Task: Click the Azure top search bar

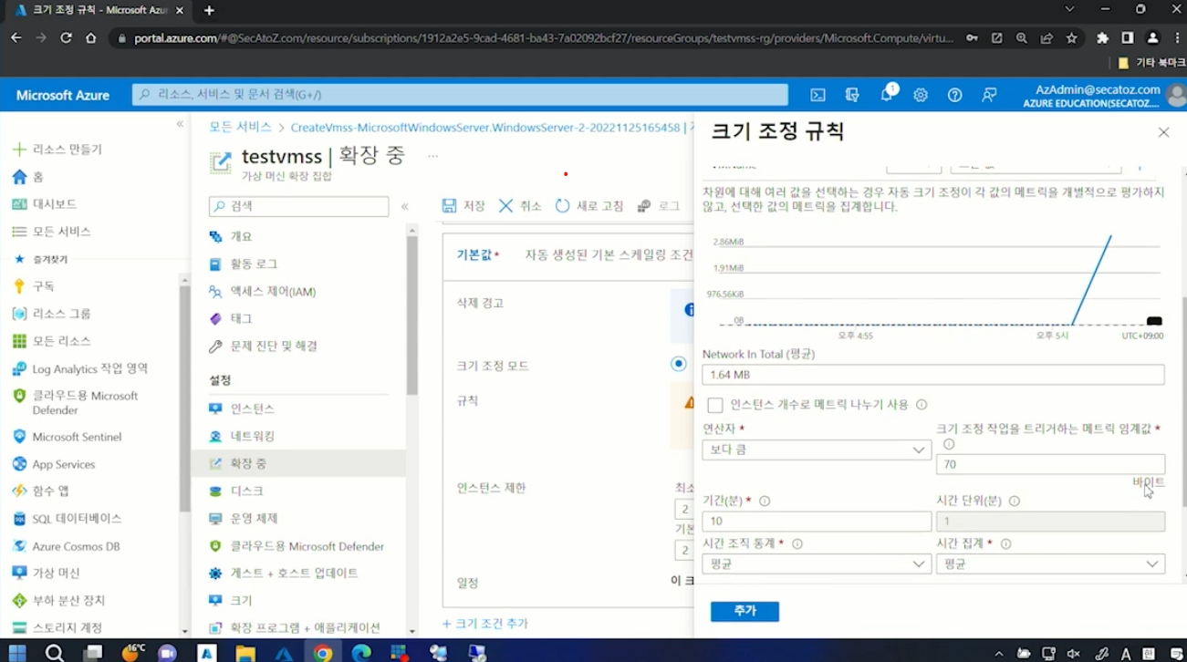Action: [x=460, y=95]
